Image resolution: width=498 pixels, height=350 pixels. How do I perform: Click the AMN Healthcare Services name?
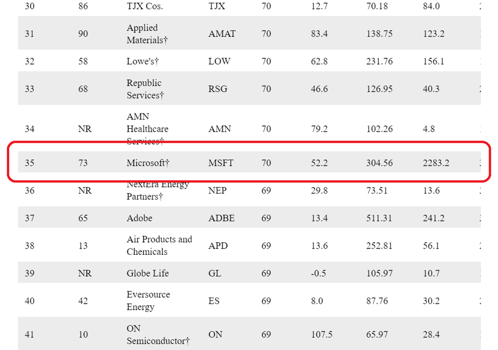tap(147, 129)
